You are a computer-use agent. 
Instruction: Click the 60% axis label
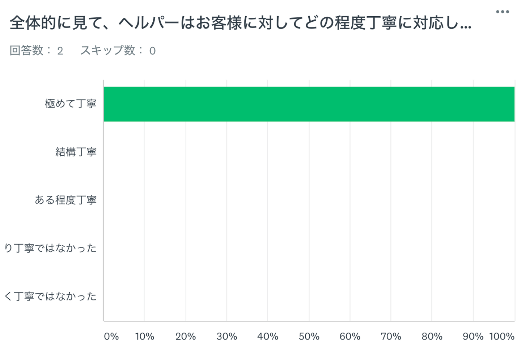[x=350, y=337]
